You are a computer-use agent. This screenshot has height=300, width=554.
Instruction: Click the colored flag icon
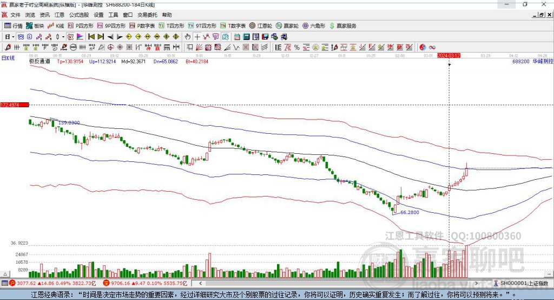(80, 37)
